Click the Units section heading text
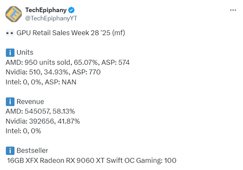The image size is (243, 170). (x=25, y=52)
